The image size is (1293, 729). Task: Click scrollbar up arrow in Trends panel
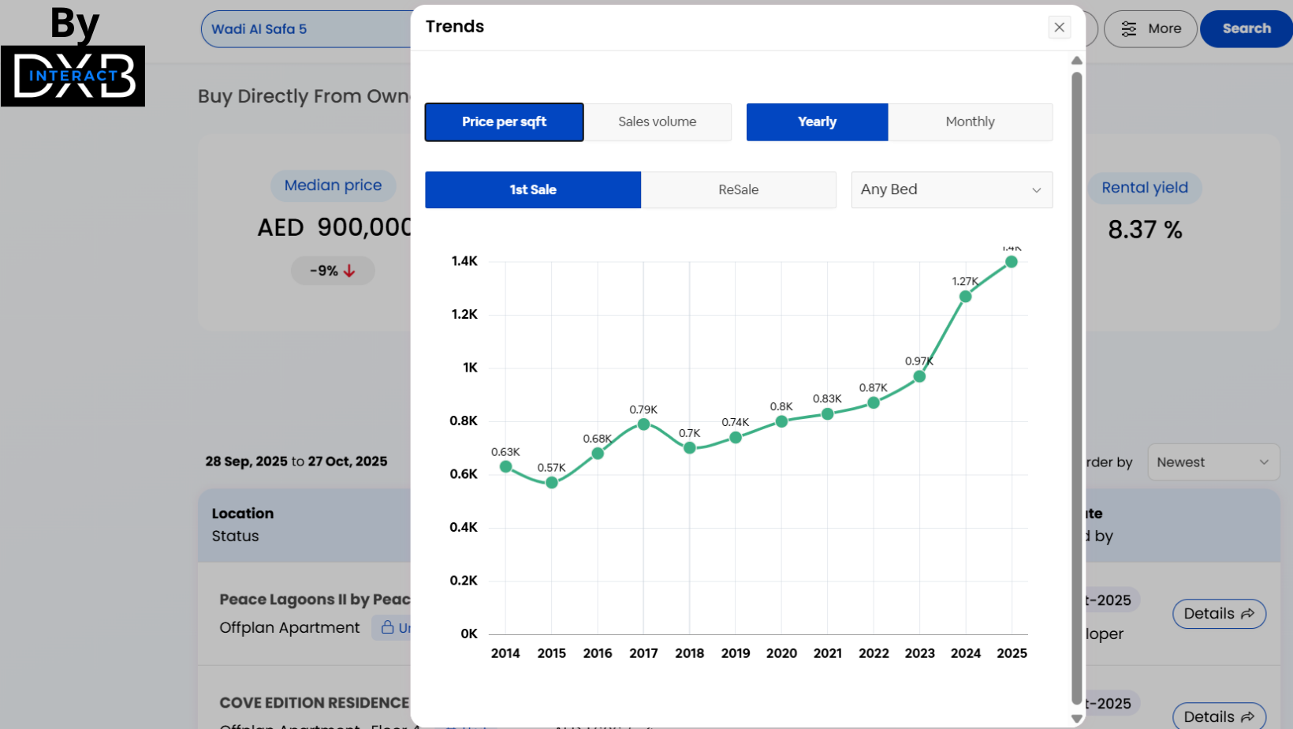(1076, 61)
